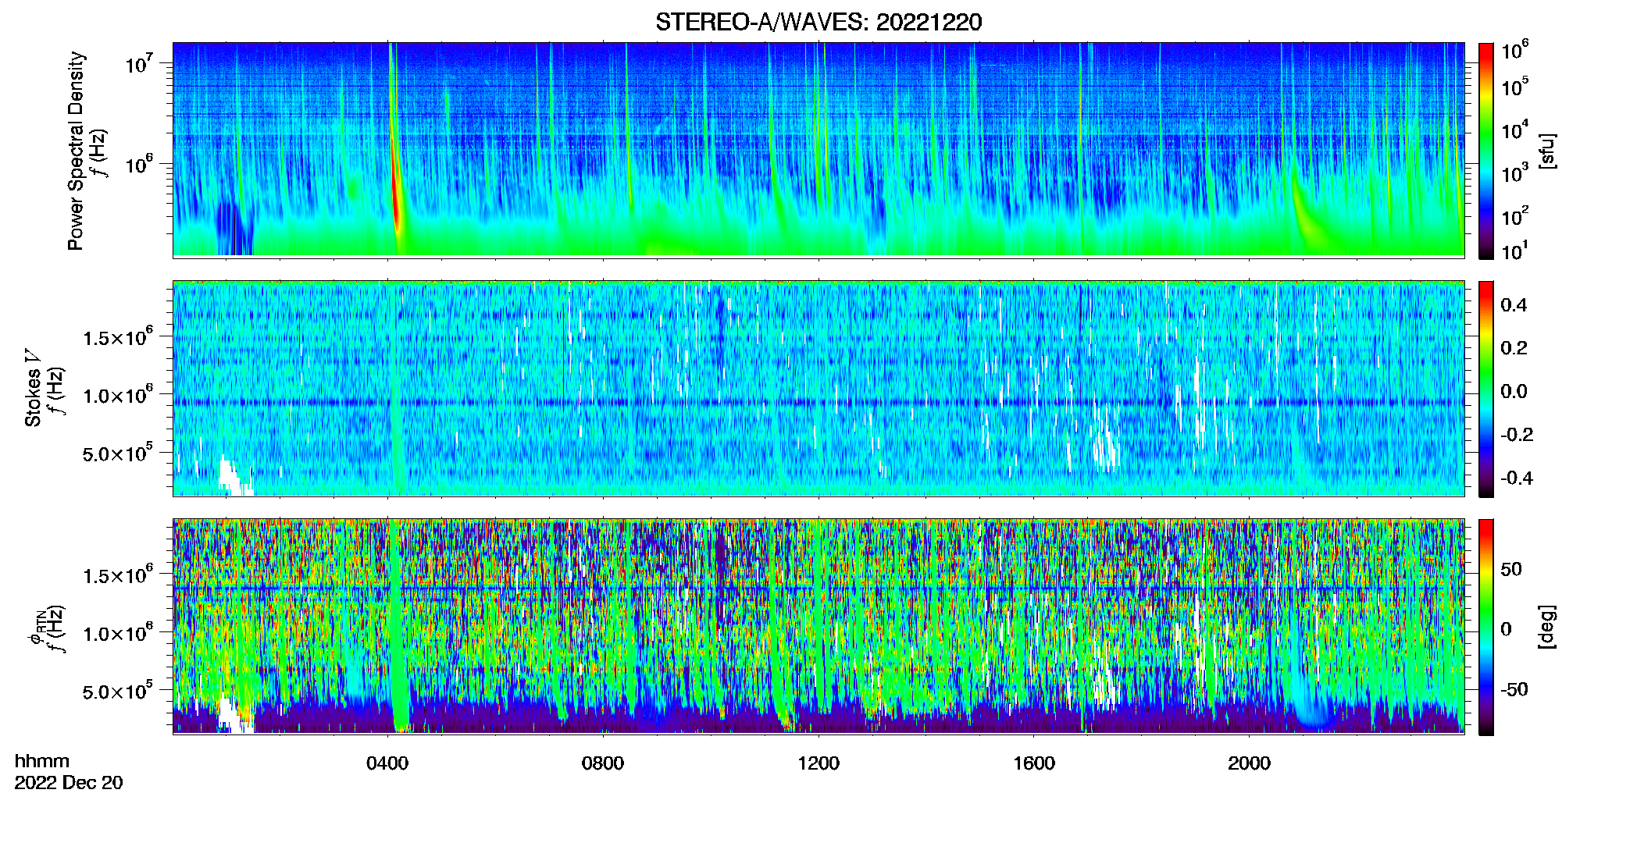Click the degrees color bar of the bottom panel
Image resolution: width=1637 pixels, height=843 pixels.
(1485, 627)
